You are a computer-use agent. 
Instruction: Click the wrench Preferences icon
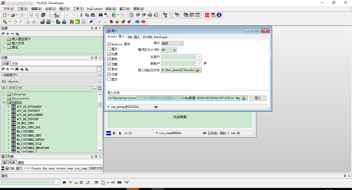pyautogui.click(x=91, y=22)
